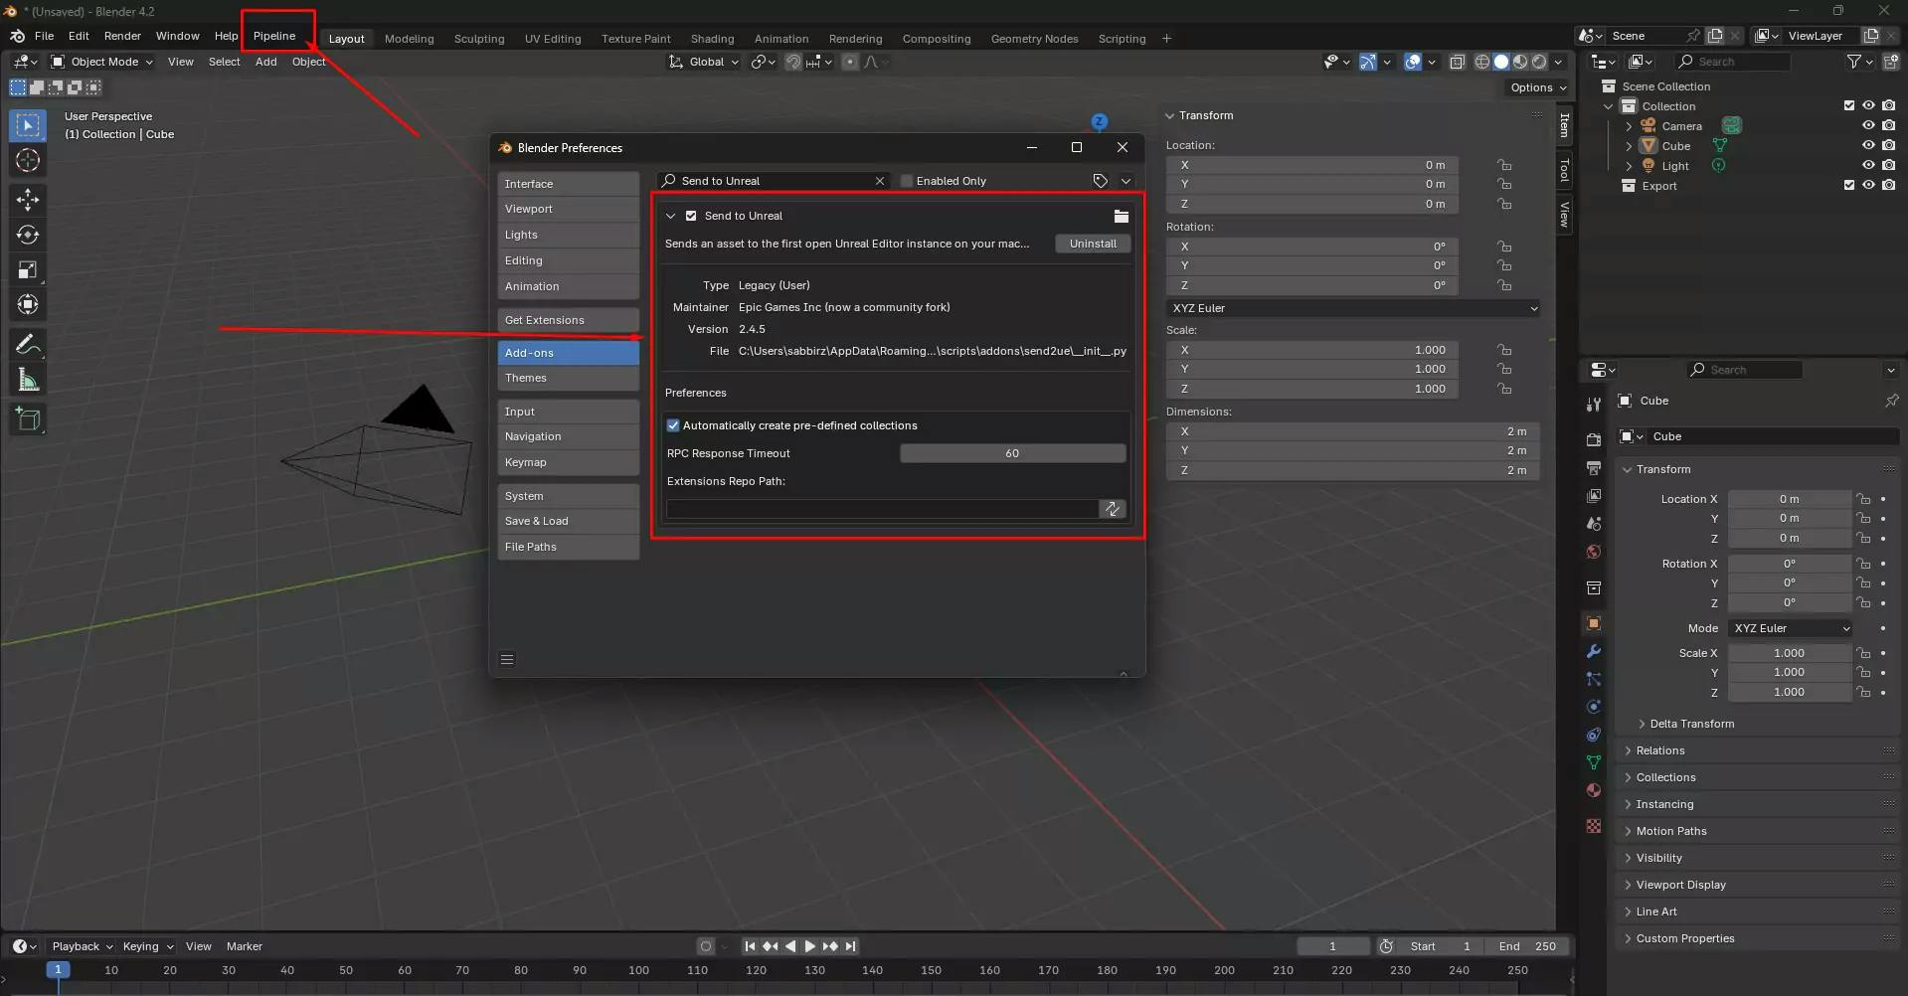The image size is (1908, 996).
Task: Open the Render properties tab icon
Action: 1594,439
